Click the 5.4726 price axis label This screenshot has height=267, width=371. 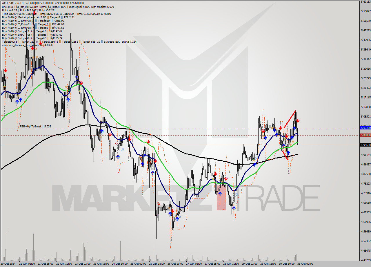[365, 30]
